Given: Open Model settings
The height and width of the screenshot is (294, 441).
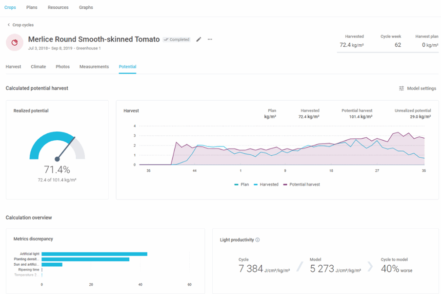Looking at the screenshot, I should point(421,89).
